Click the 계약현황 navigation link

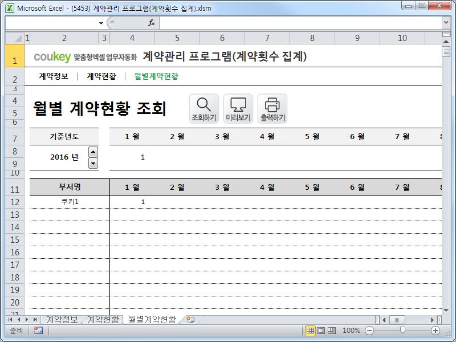click(101, 76)
